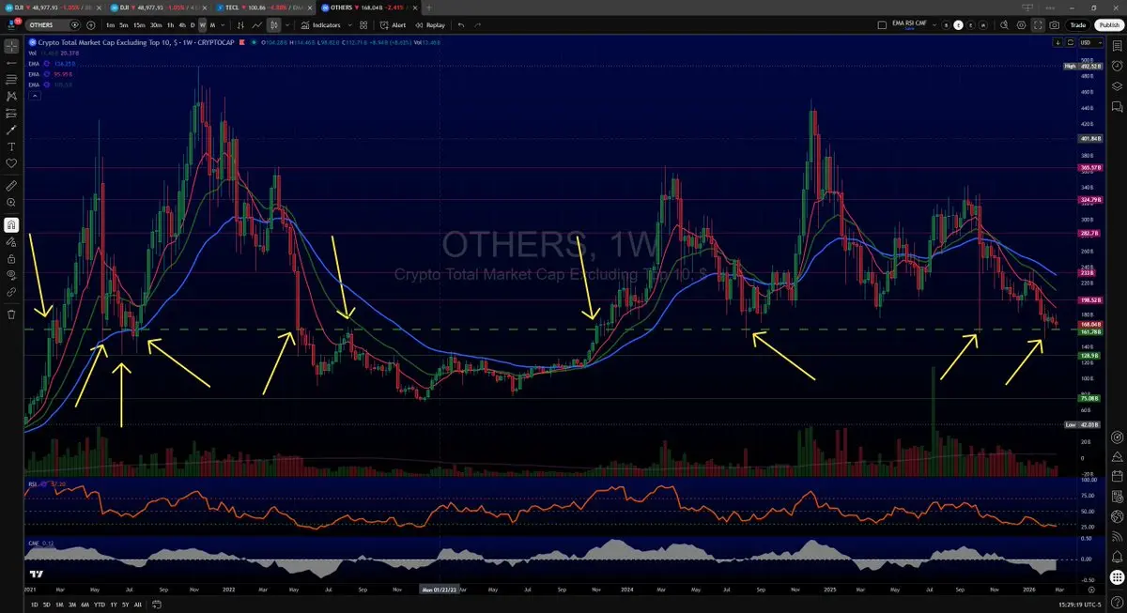Switch to the D daily timeframe
The width and height of the screenshot is (1127, 613).
pyautogui.click(x=192, y=25)
